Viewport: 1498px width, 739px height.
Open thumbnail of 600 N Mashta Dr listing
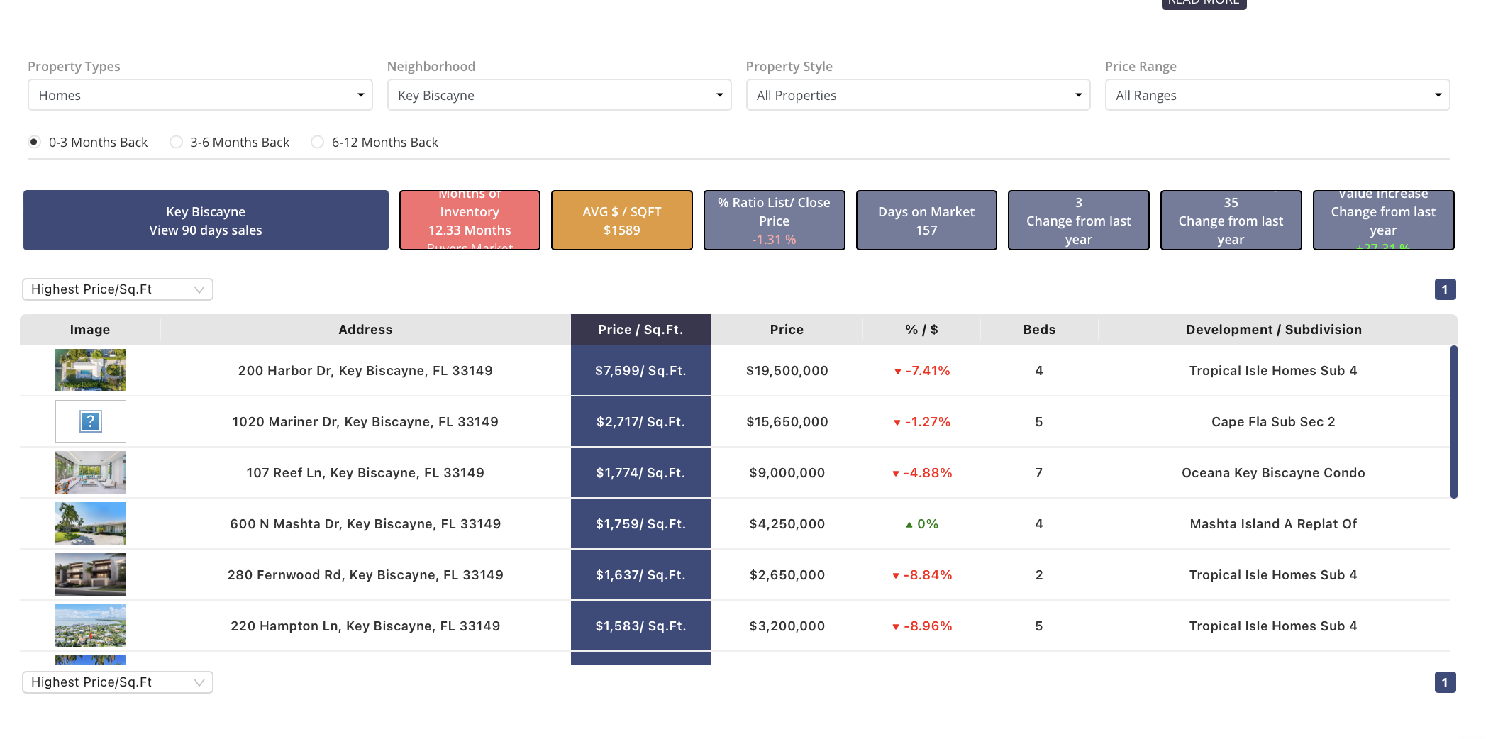(91, 523)
